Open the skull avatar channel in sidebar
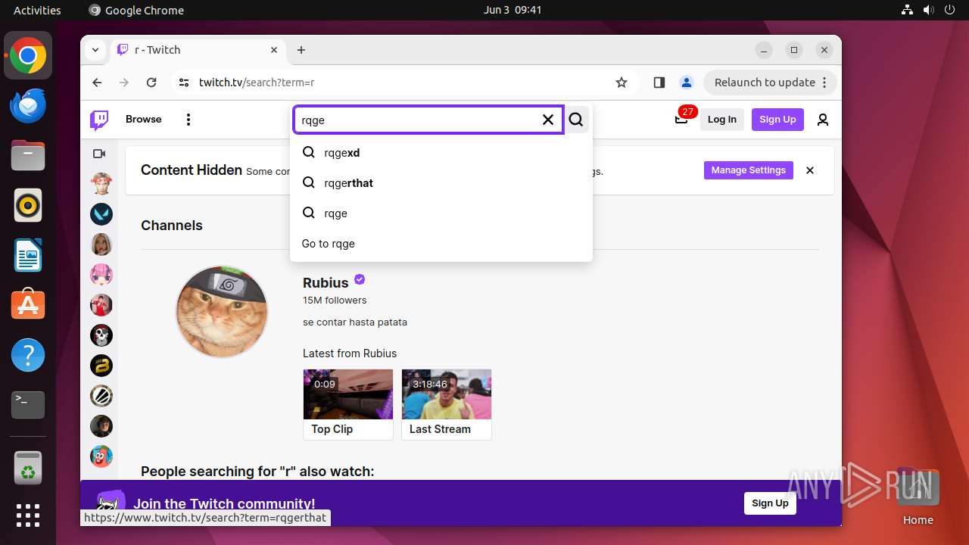The image size is (969, 545). [x=101, y=335]
